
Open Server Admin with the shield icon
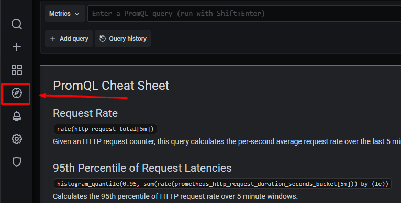tap(17, 162)
